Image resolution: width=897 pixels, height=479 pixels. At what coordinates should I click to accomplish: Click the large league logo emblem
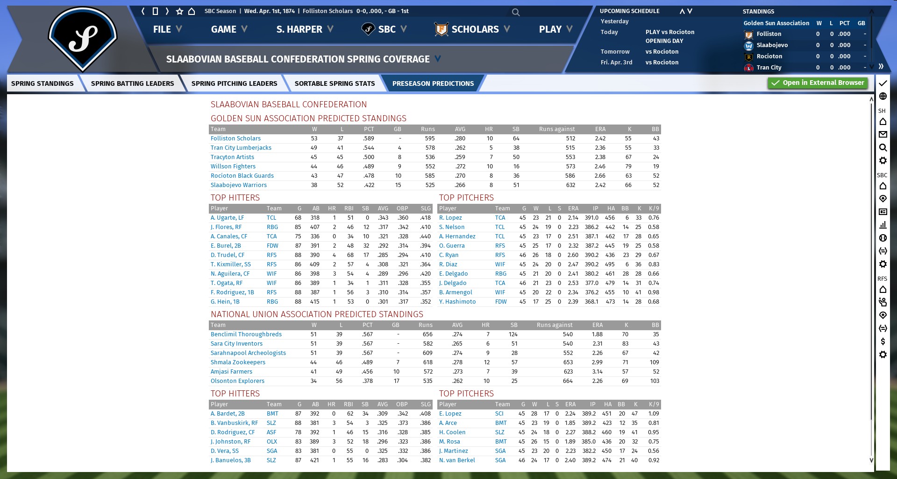point(83,38)
